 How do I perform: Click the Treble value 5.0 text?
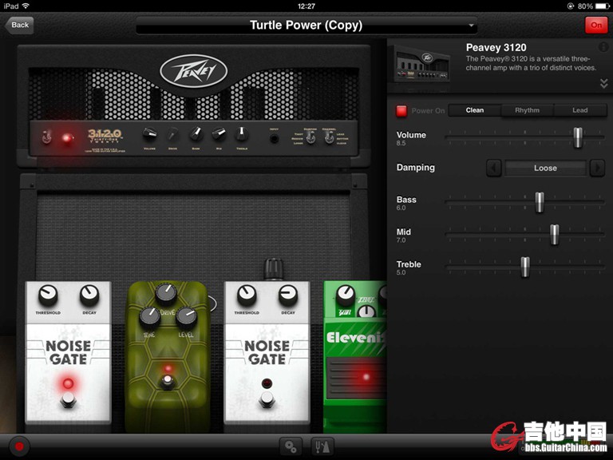click(401, 272)
